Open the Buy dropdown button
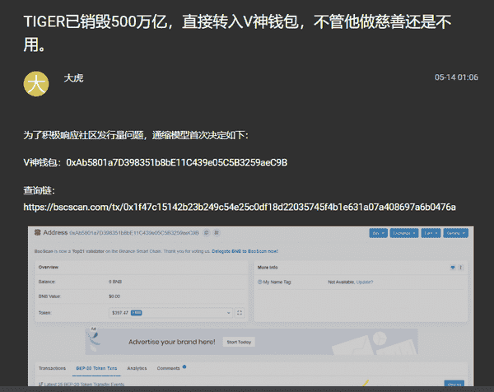The width and height of the screenshot is (494, 392). pos(379,233)
